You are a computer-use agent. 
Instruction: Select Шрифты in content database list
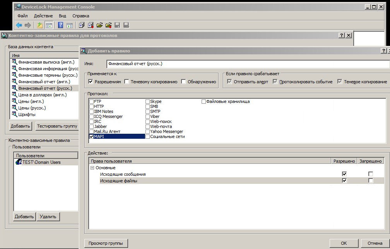[27, 114]
